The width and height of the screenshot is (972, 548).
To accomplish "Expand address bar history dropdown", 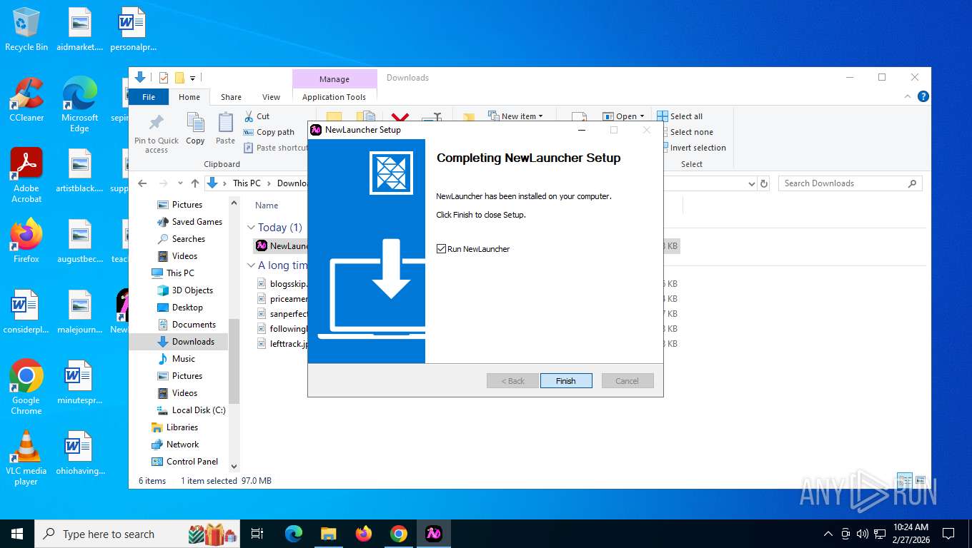I will (x=751, y=183).
